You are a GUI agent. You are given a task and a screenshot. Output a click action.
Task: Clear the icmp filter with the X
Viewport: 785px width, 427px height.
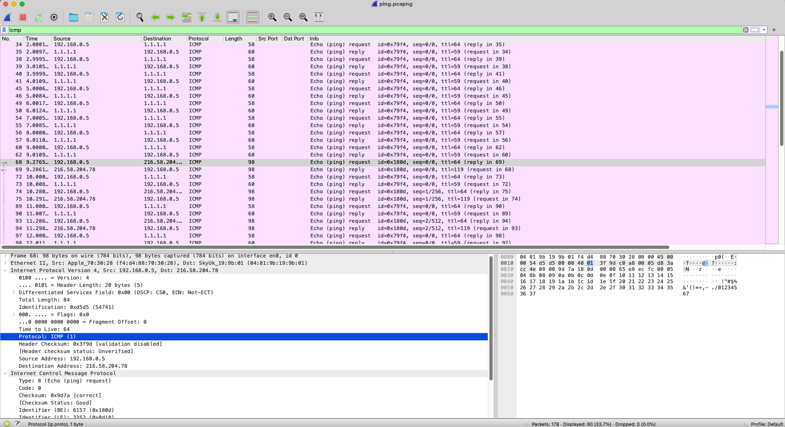coord(745,30)
